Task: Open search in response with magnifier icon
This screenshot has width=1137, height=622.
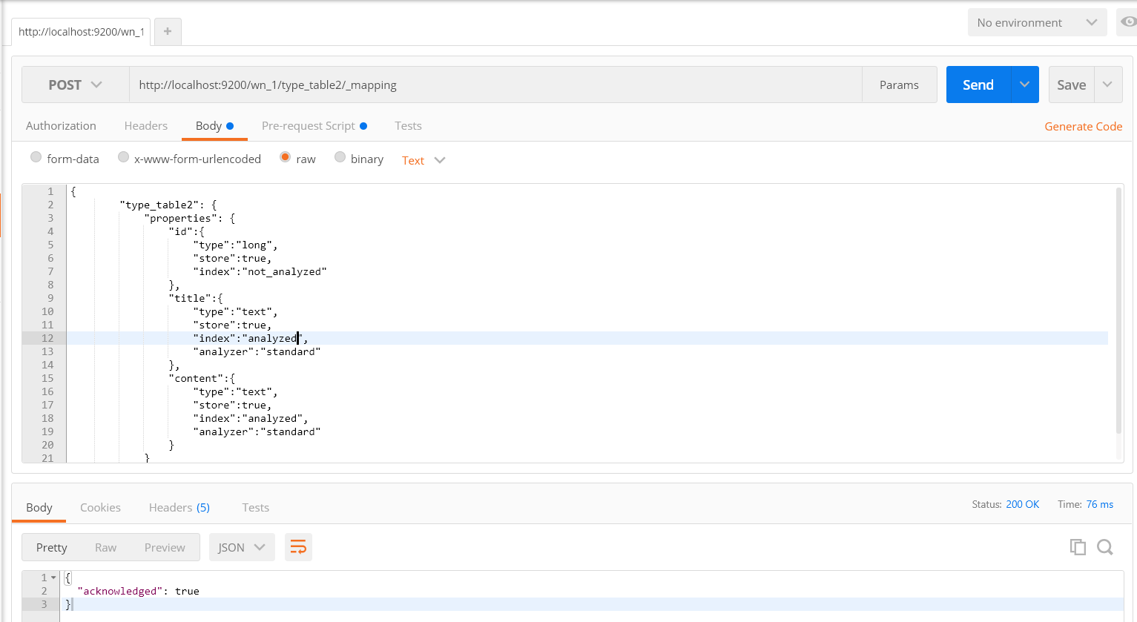Action: click(x=1105, y=547)
